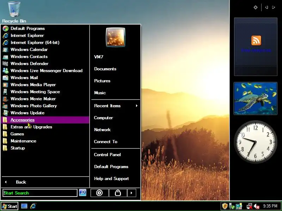Click Show Desktop in quick launch
Image resolution: width=282 pixels, height=211 pixels.
(24, 206)
